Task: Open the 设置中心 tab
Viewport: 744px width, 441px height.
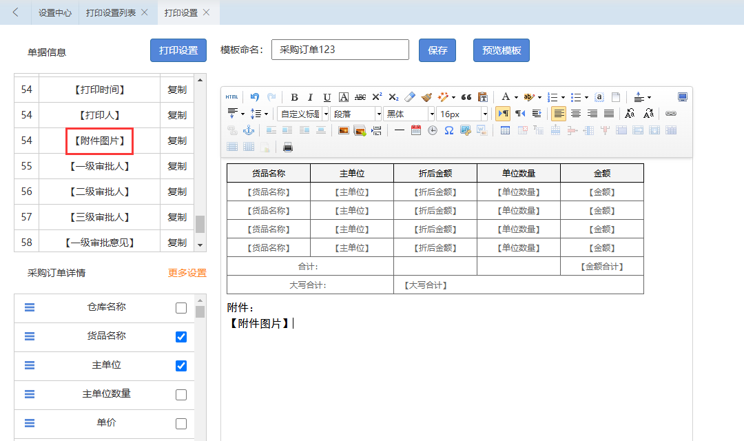Action: [x=55, y=12]
